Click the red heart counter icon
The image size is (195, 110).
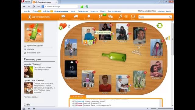click(63, 26)
